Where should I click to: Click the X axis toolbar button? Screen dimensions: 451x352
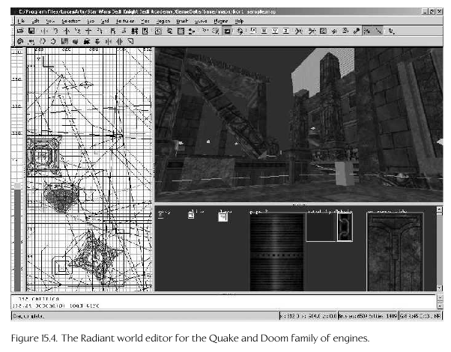point(264,31)
